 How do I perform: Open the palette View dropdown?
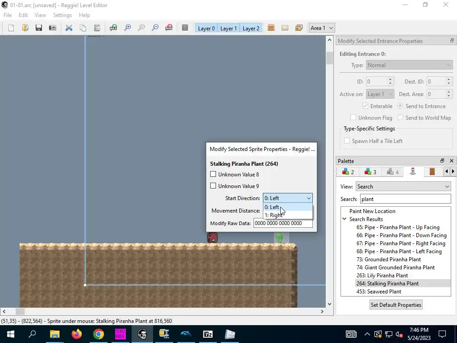403,186
